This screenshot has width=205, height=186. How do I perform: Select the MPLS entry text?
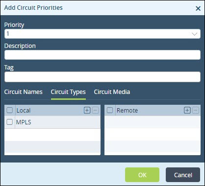(x=24, y=122)
